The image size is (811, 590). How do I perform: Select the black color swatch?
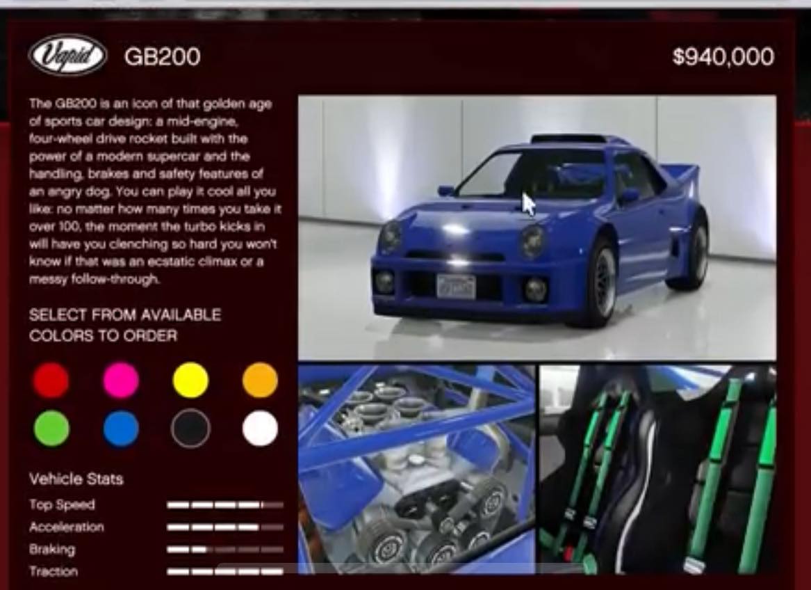tap(190, 429)
